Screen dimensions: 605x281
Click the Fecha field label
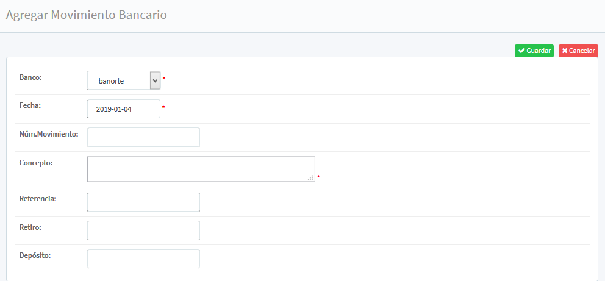click(x=30, y=105)
